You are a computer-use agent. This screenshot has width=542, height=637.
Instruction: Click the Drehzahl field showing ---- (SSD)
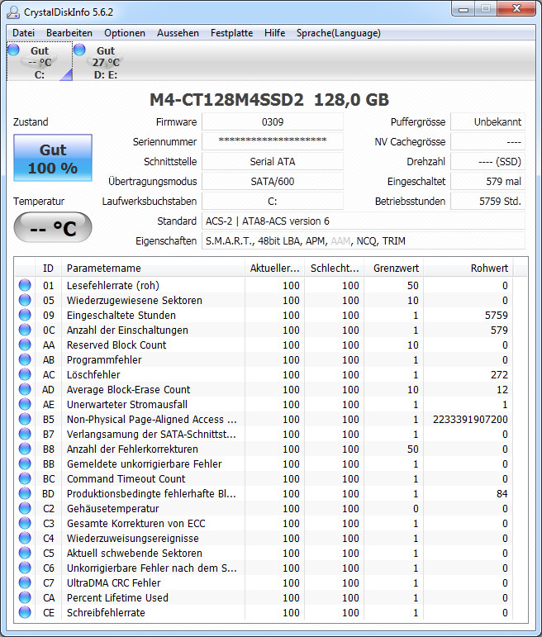[488, 162]
